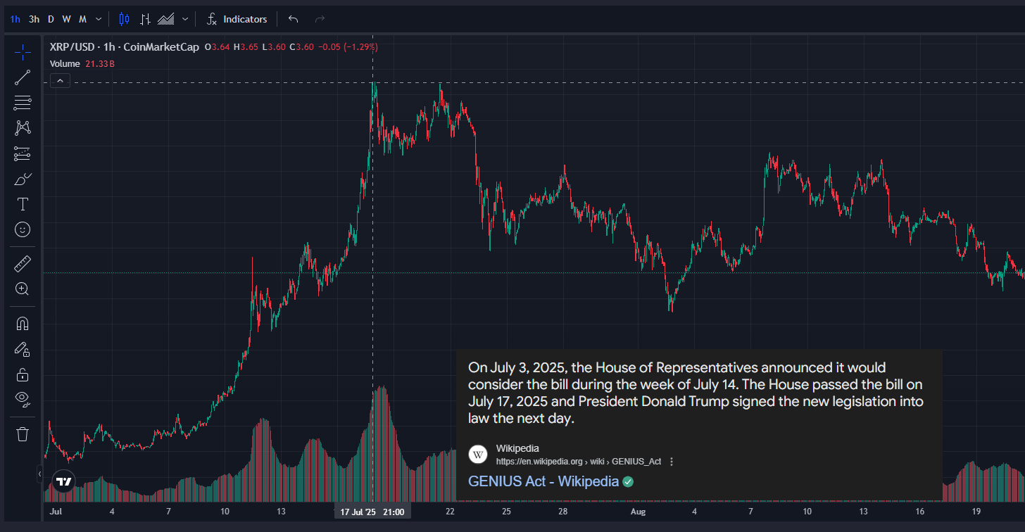Click the Aug label on time axis

pyautogui.click(x=638, y=512)
